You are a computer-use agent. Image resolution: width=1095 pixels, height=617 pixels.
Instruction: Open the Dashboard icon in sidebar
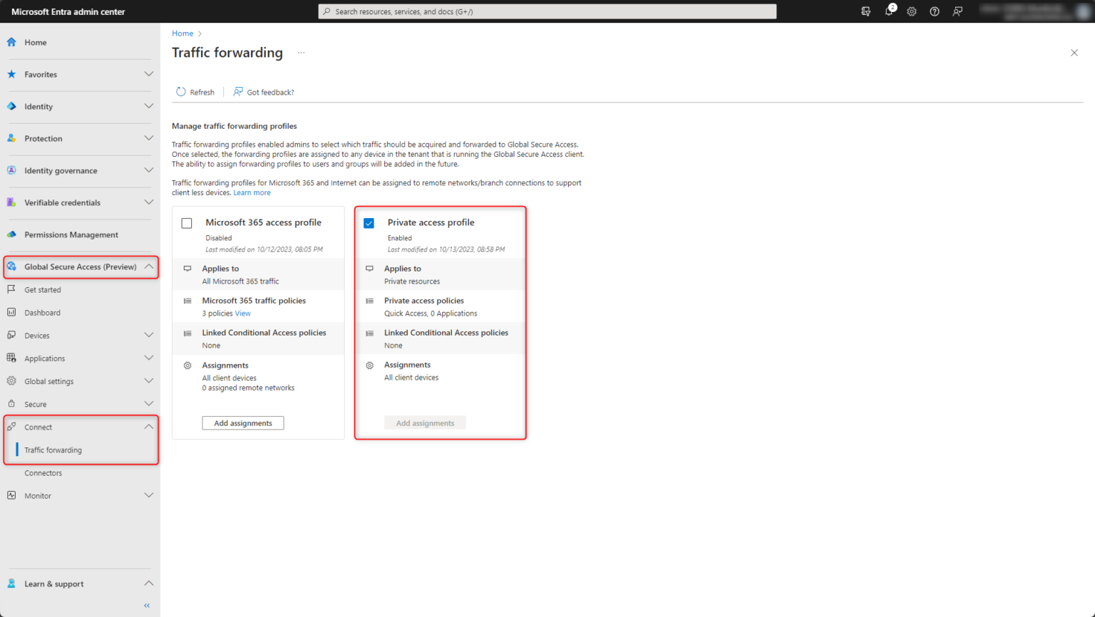pos(11,312)
